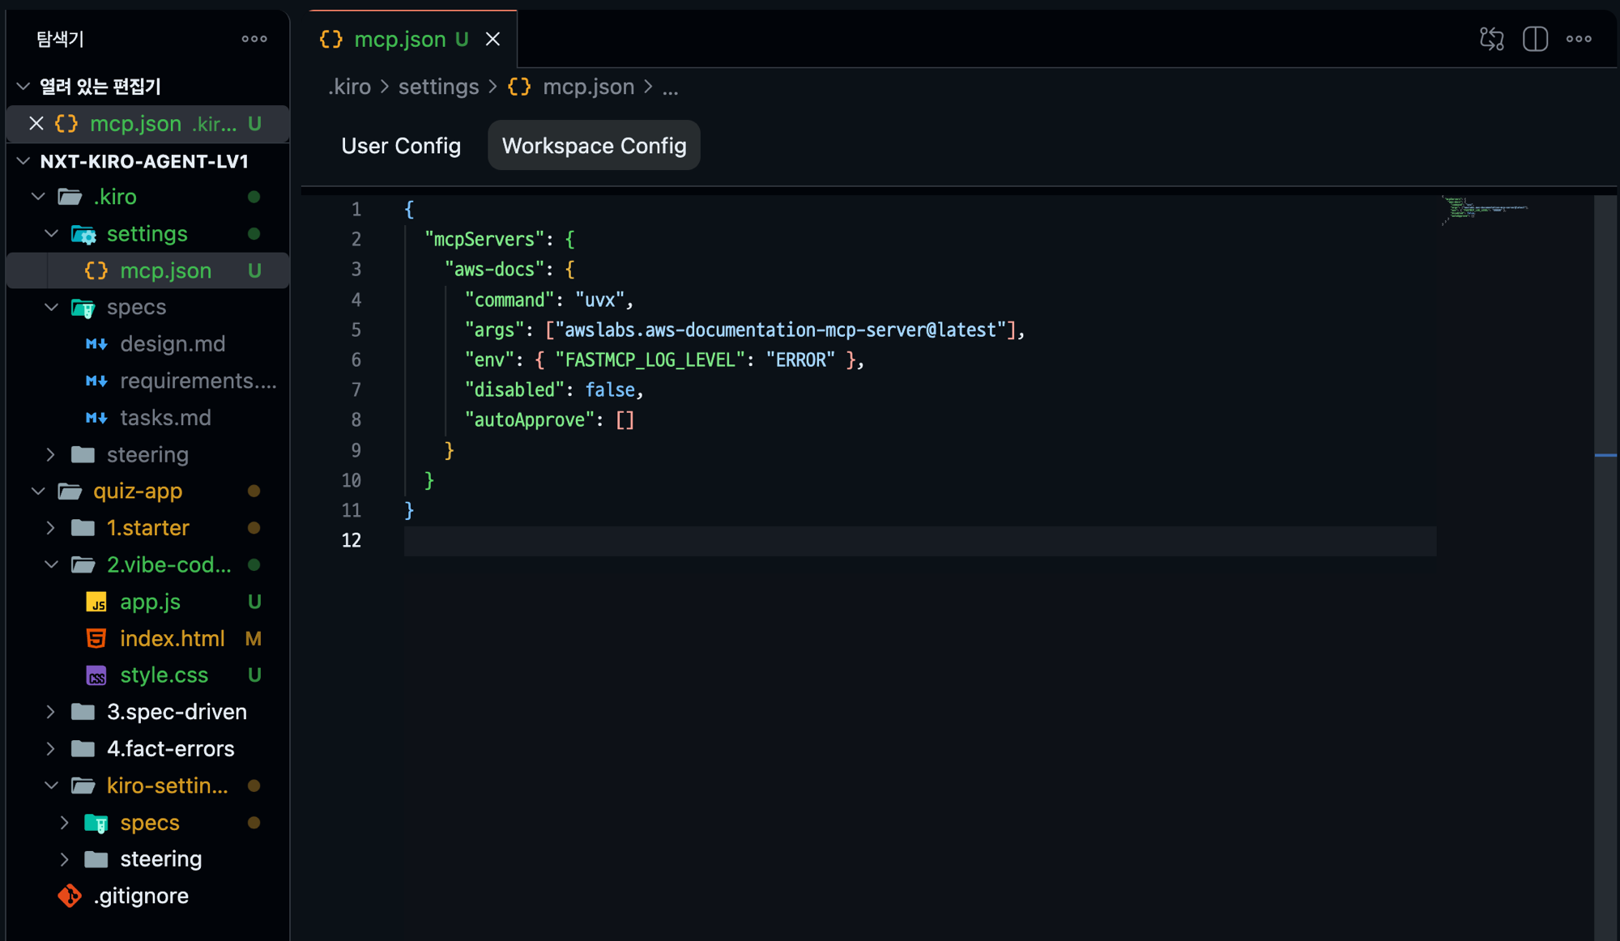Click the settings breadcrumb segment
This screenshot has width=1620, height=941.
click(x=438, y=87)
